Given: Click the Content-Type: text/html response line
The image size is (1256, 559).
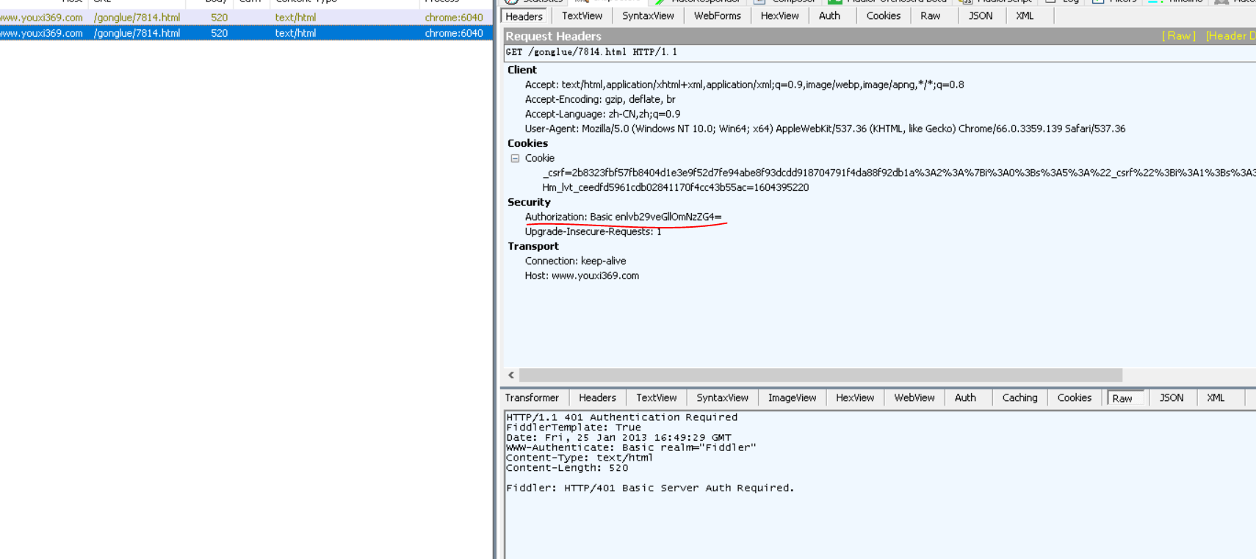Looking at the screenshot, I should pos(580,458).
